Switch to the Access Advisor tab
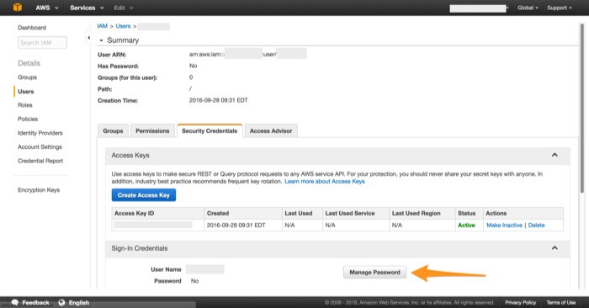The height and width of the screenshot is (308, 589). pyautogui.click(x=271, y=130)
